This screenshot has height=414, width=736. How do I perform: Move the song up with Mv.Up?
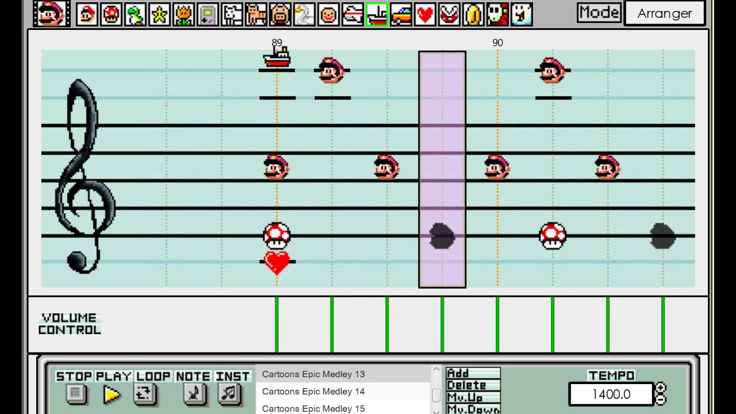pos(473,397)
